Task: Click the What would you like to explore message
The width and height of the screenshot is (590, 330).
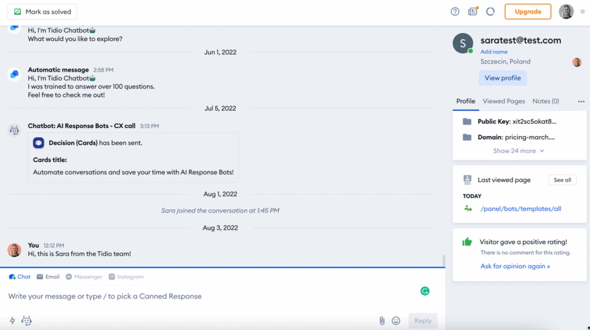Action: click(x=75, y=39)
